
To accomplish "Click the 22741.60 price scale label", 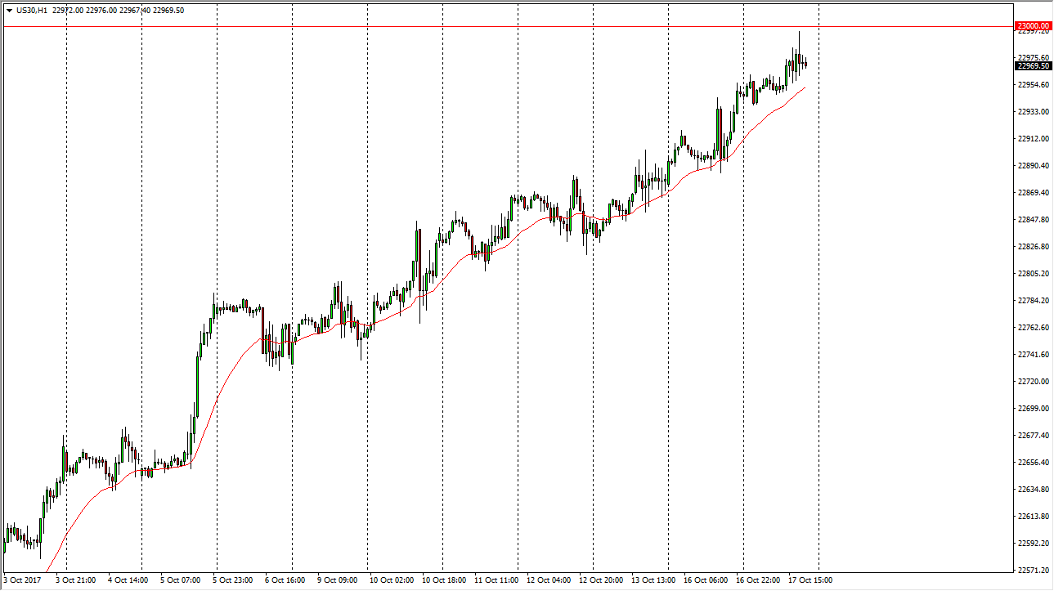I will click(x=1033, y=355).
